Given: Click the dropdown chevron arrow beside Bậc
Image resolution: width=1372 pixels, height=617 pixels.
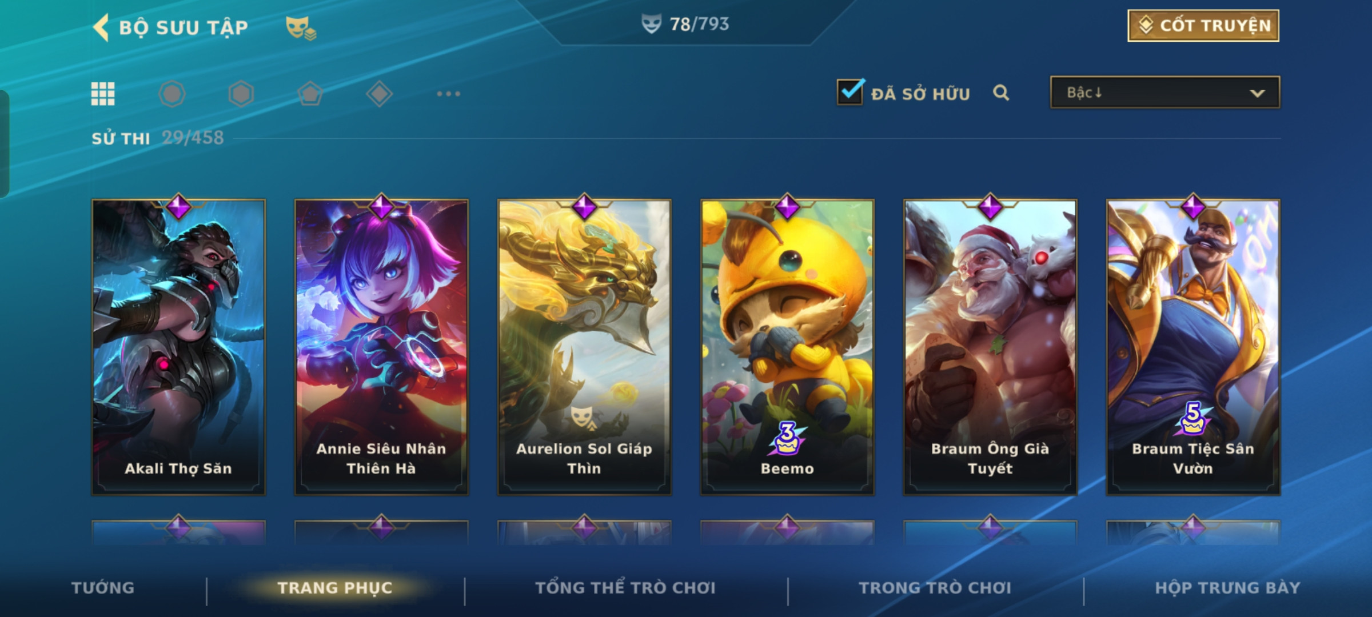Looking at the screenshot, I should (1257, 93).
